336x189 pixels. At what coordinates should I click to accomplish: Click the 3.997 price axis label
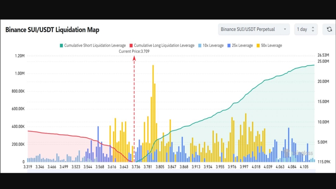pyautogui.click(x=244, y=167)
